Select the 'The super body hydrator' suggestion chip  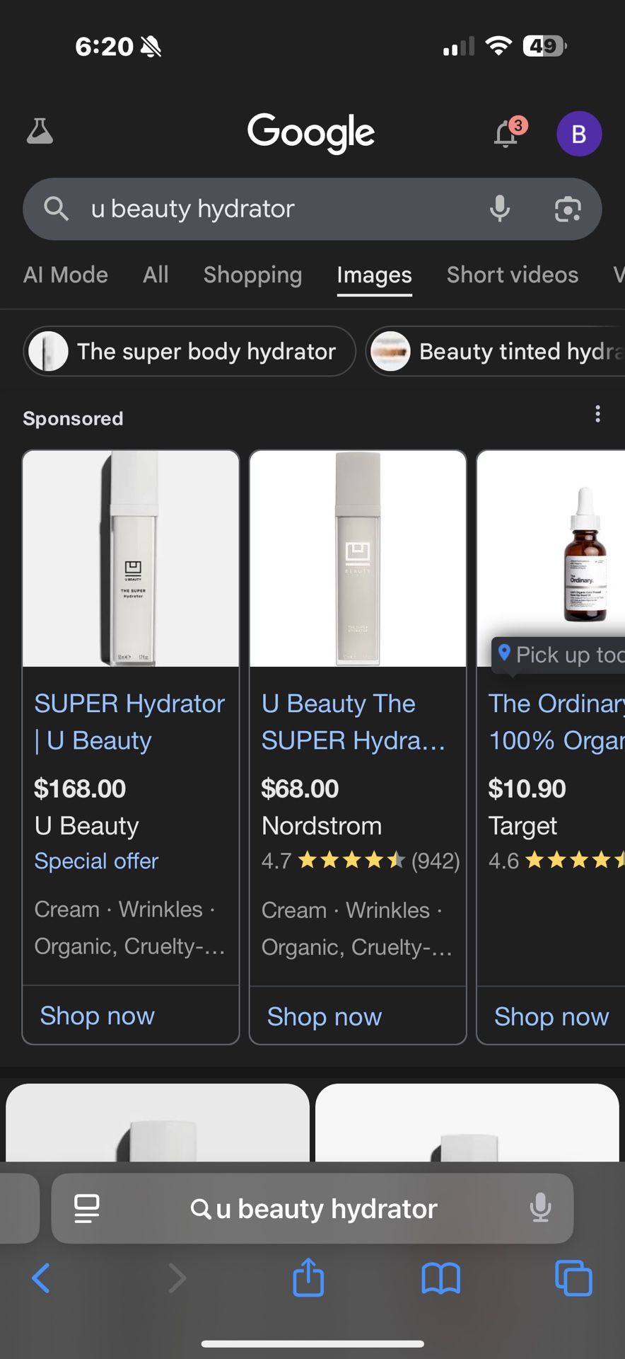[x=187, y=351]
